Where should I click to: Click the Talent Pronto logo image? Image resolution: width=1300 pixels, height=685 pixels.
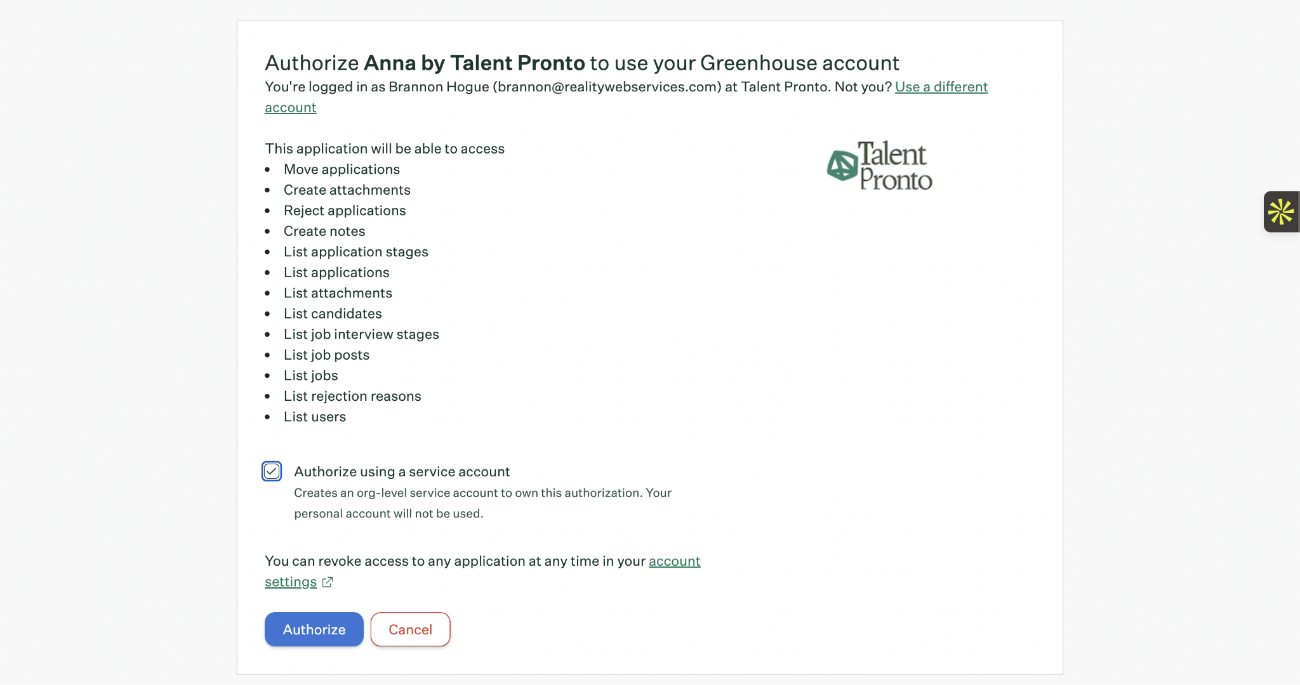(x=879, y=166)
